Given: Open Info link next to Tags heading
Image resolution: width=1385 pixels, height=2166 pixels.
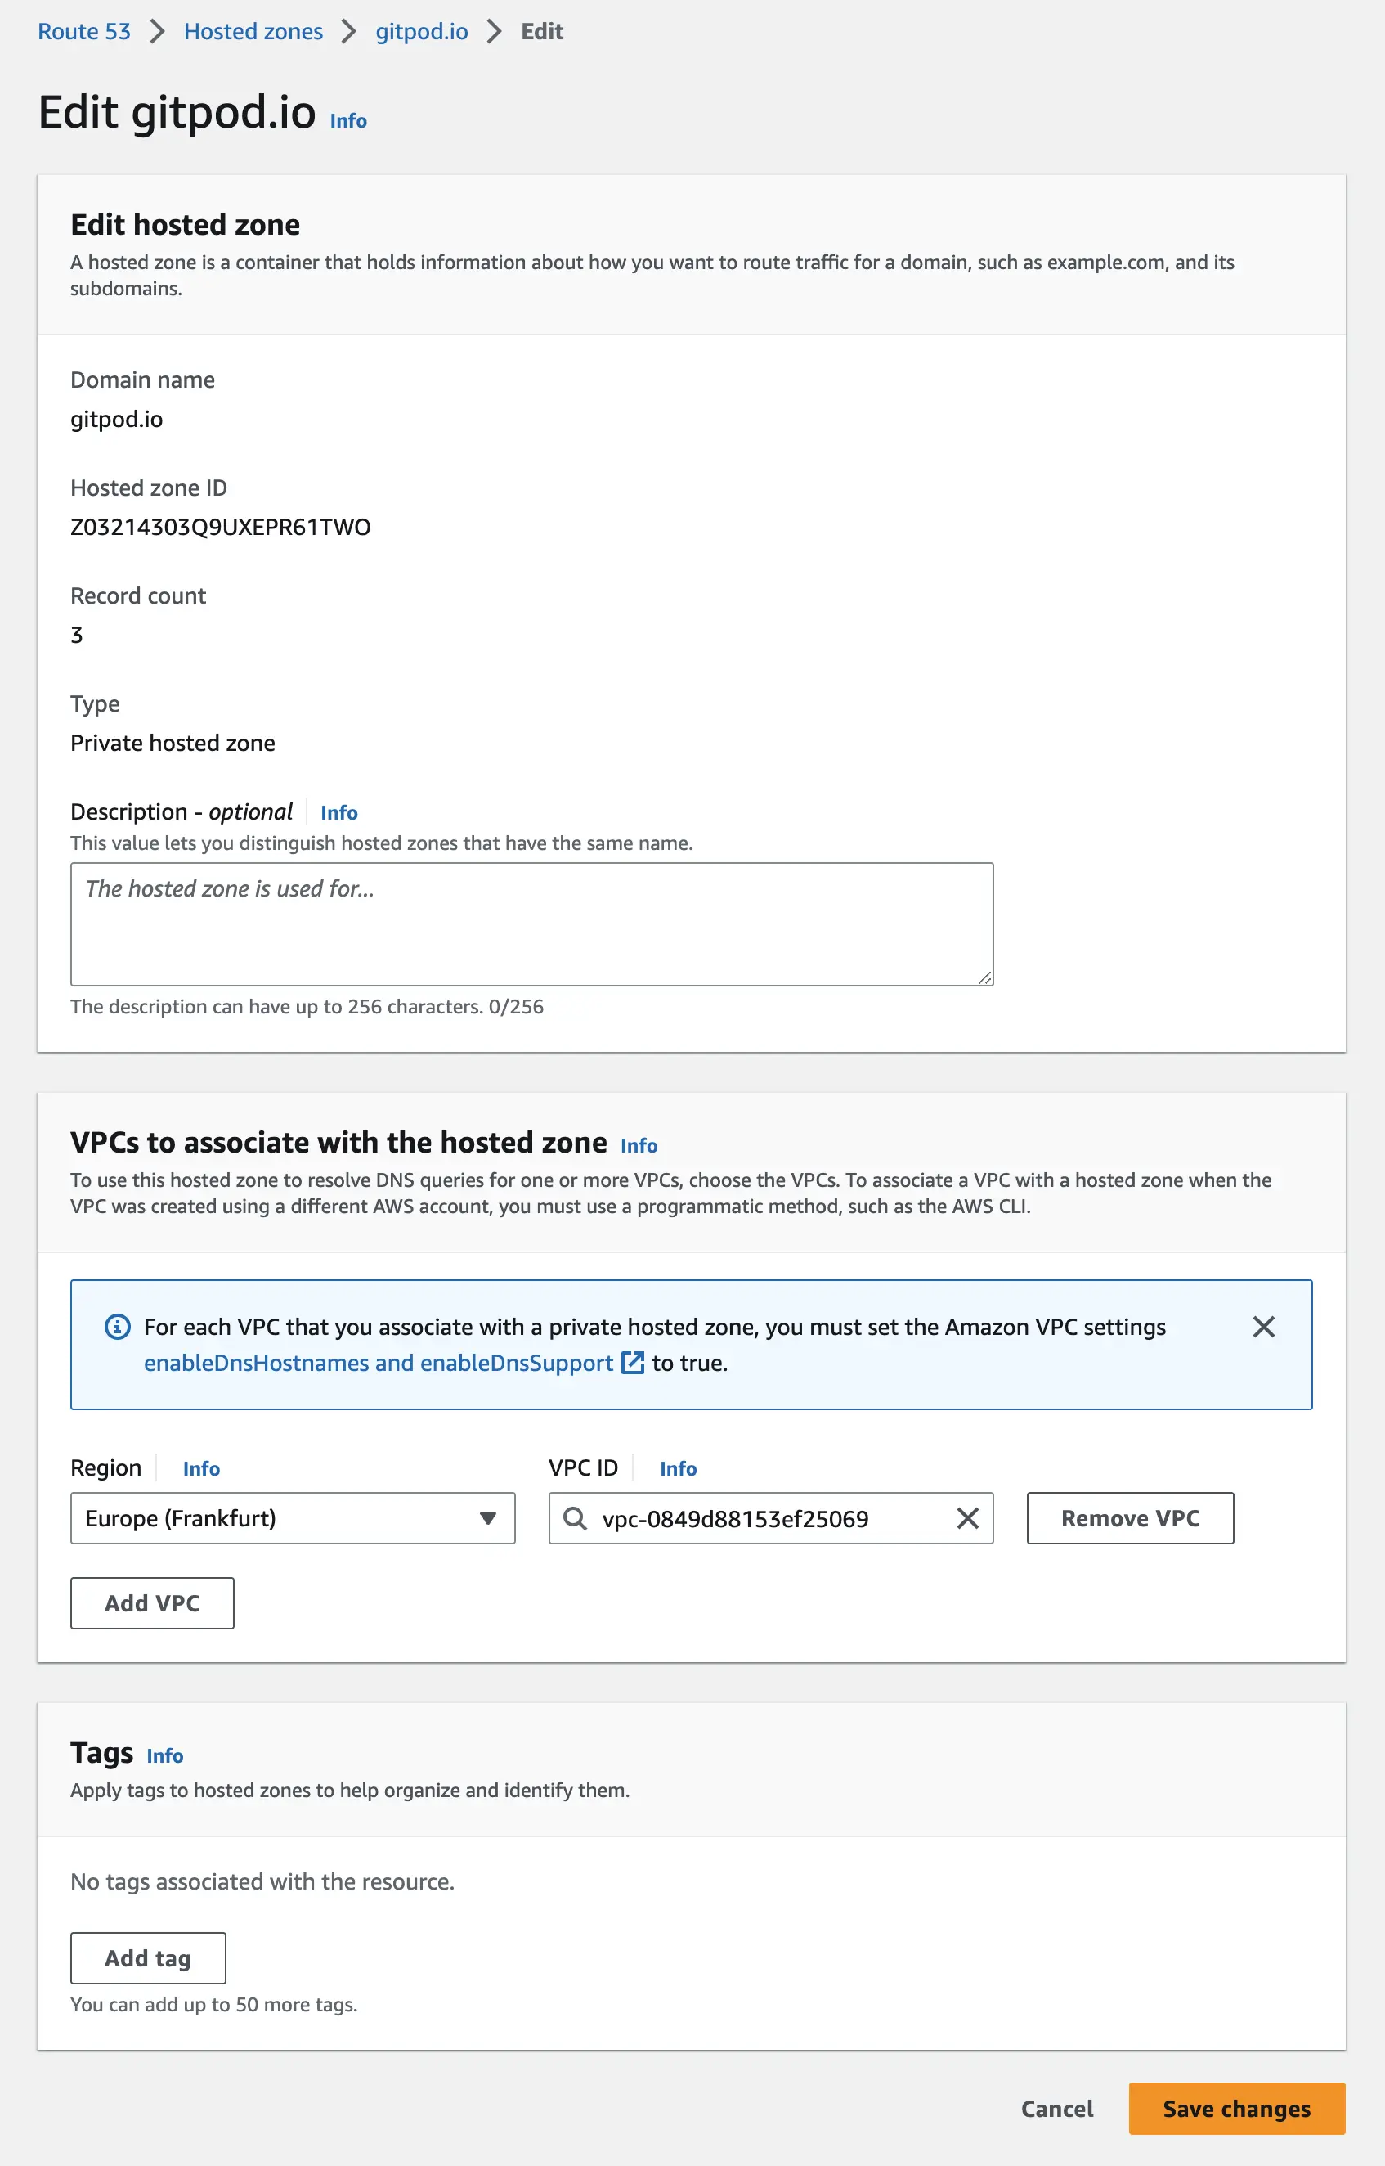Looking at the screenshot, I should pos(164,1755).
